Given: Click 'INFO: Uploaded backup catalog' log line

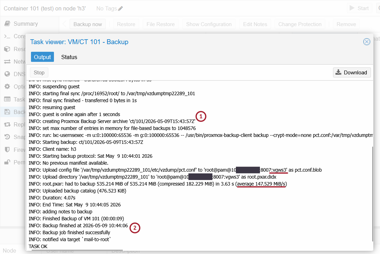Looking at the screenshot, I should click(77, 191).
